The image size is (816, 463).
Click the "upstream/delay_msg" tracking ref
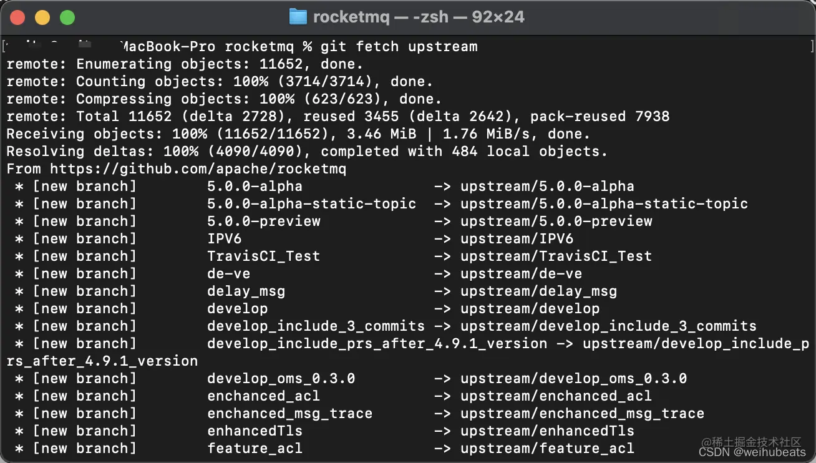[x=539, y=291]
